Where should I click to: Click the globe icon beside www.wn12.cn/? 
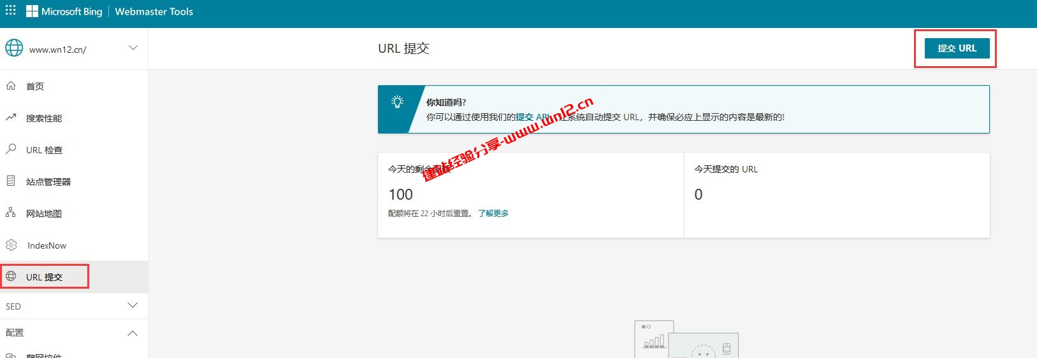click(14, 48)
